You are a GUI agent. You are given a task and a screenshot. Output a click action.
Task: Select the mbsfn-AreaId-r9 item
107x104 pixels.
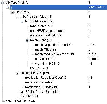click(x=42, y=26)
